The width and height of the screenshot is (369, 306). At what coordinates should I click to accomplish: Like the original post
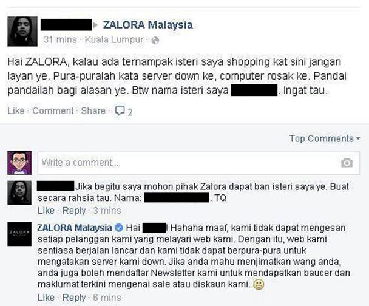coord(16,110)
